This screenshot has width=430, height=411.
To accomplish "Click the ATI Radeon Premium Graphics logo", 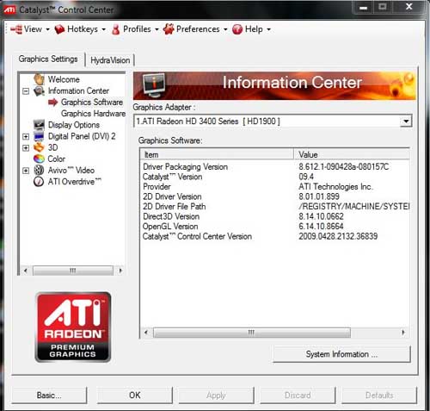I will pos(73,327).
